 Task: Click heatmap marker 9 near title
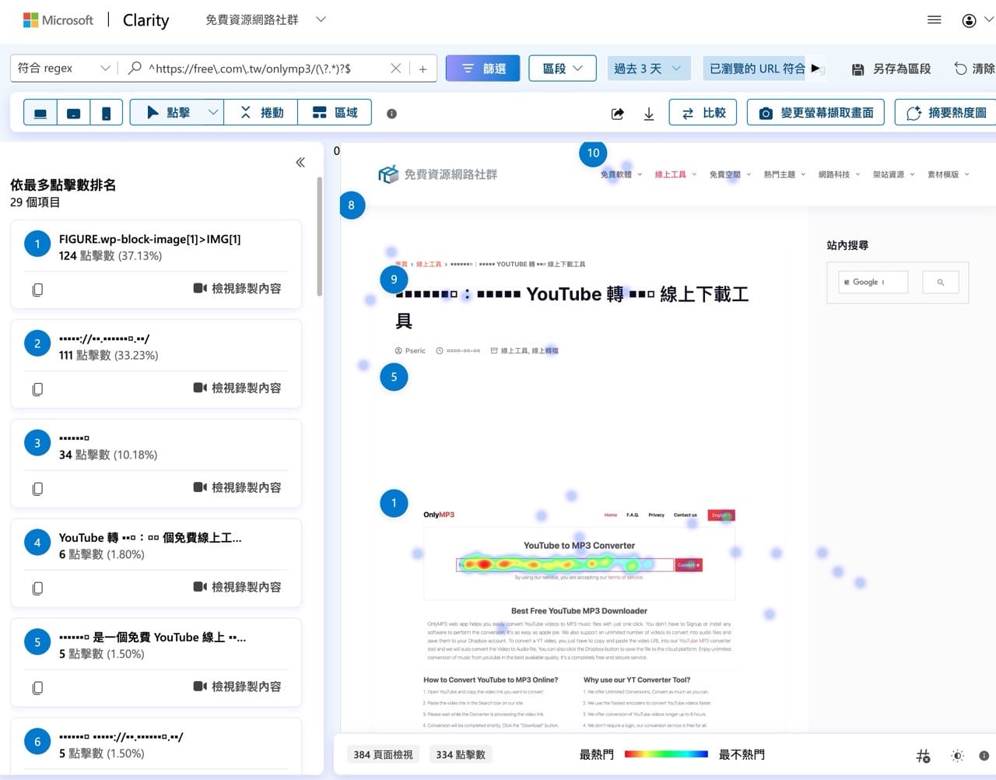[x=394, y=279]
